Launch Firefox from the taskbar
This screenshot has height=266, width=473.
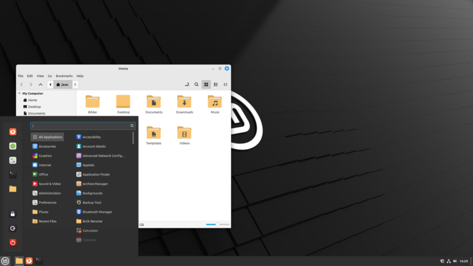point(29,261)
